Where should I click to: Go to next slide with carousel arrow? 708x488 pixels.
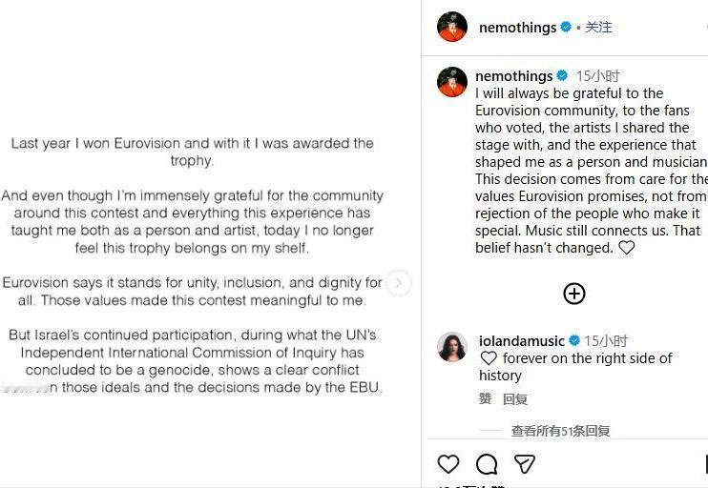(x=400, y=283)
